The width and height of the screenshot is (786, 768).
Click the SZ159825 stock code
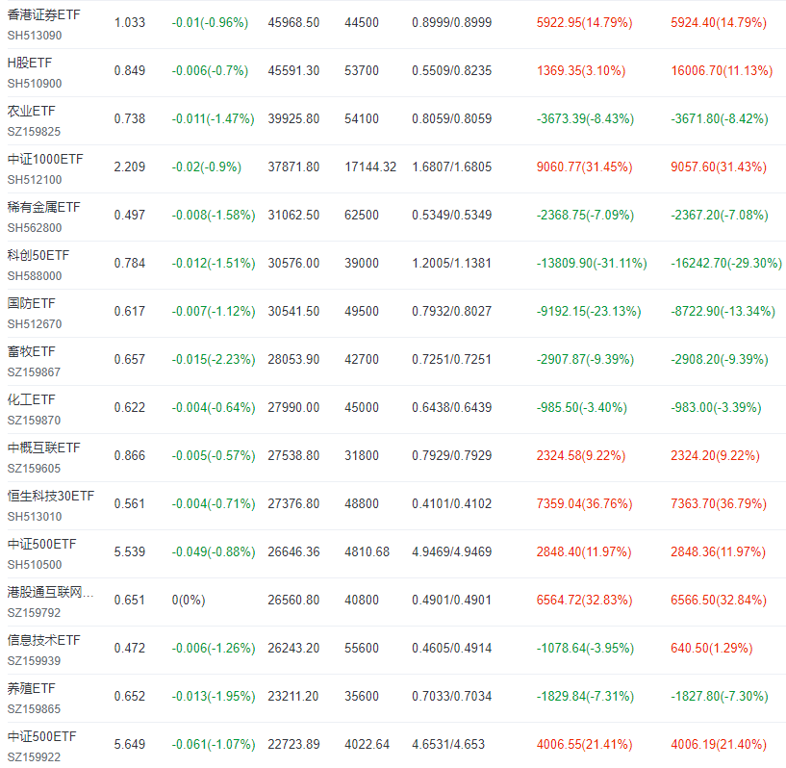pyautogui.click(x=34, y=132)
